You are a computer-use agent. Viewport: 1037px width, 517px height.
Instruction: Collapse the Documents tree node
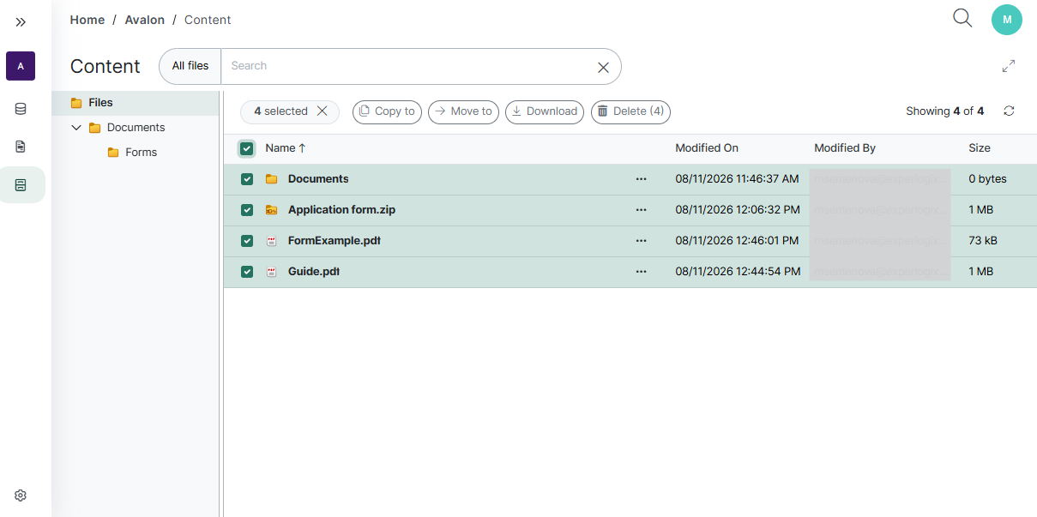tap(76, 128)
